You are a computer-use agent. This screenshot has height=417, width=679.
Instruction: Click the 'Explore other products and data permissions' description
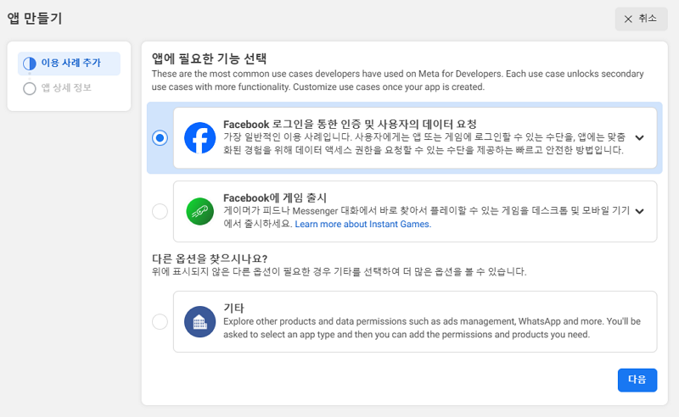click(432, 328)
